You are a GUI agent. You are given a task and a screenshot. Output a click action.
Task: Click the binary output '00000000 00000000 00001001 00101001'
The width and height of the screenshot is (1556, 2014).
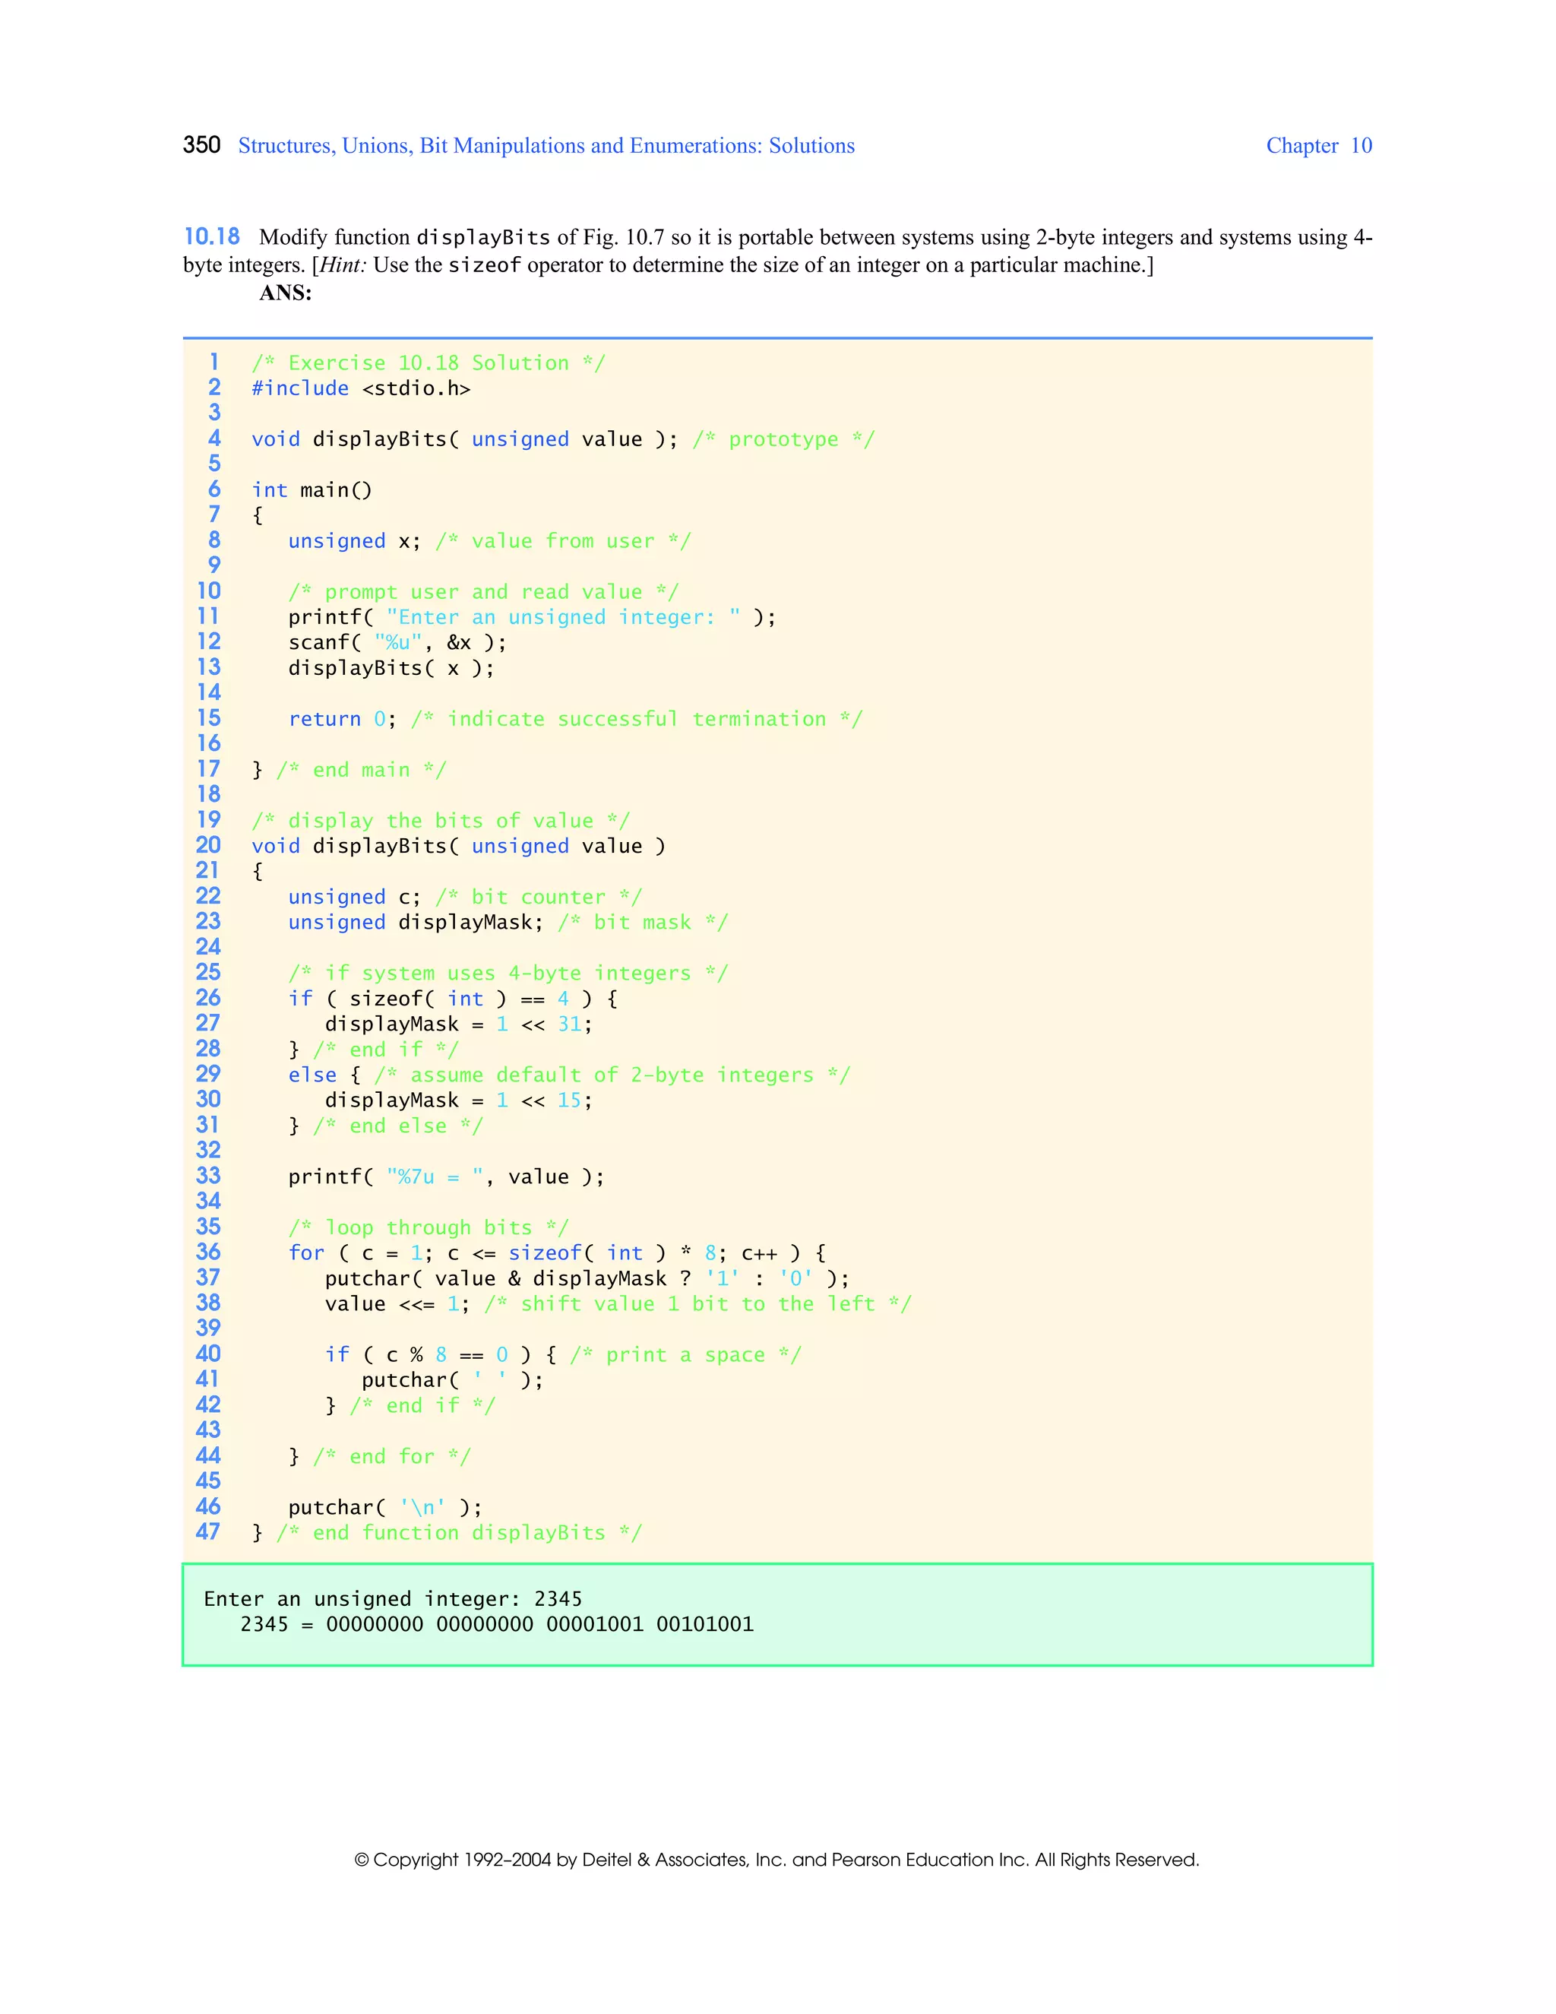pyautogui.click(x=540, y=1624)
